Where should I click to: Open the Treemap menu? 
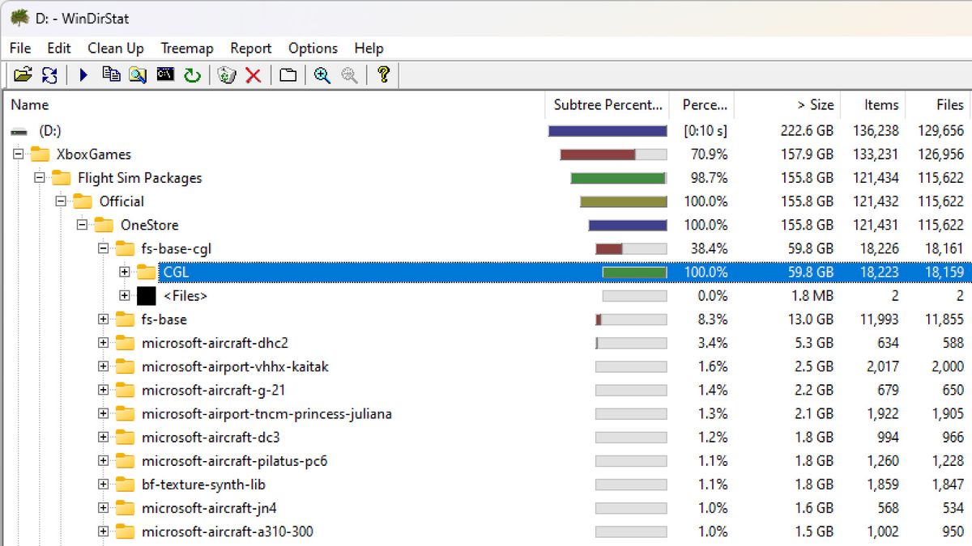(x=186, y=48)
